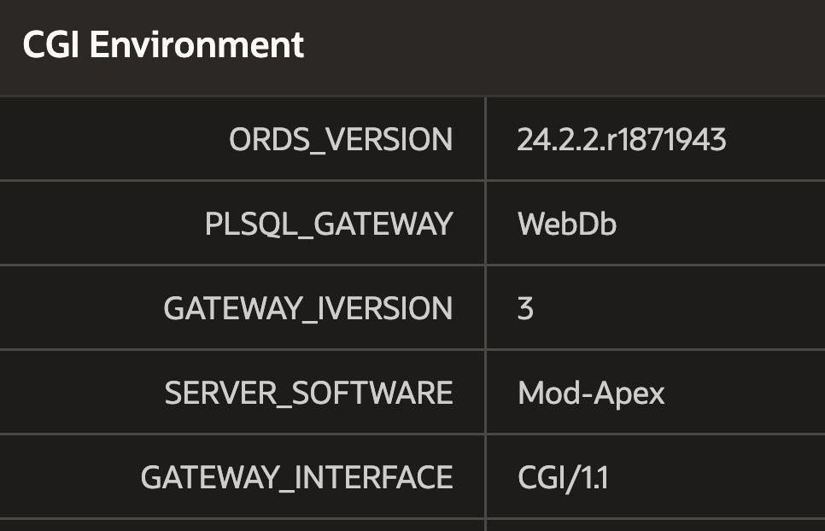Image resolution: width=825 pixels, height=531 pixels.
Task: Select the GATEWAY_IVERSION name cell
Action: pos(242,307)
